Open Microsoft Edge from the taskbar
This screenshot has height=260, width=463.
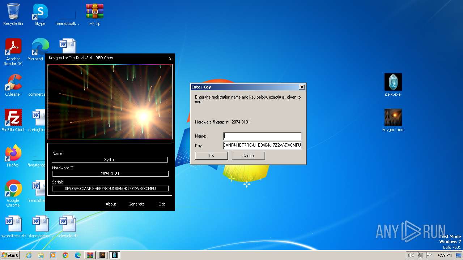coord(78,255)
